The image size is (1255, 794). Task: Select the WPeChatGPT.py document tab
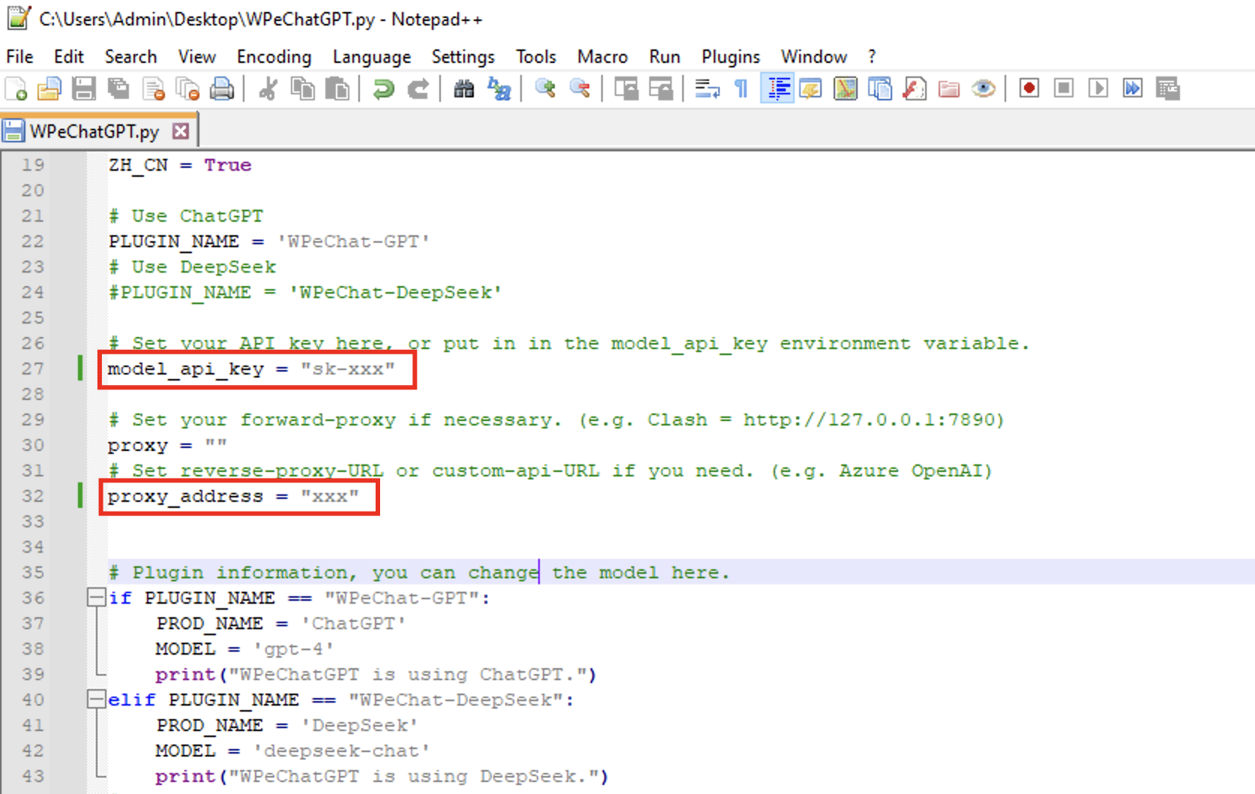(94, 132)
